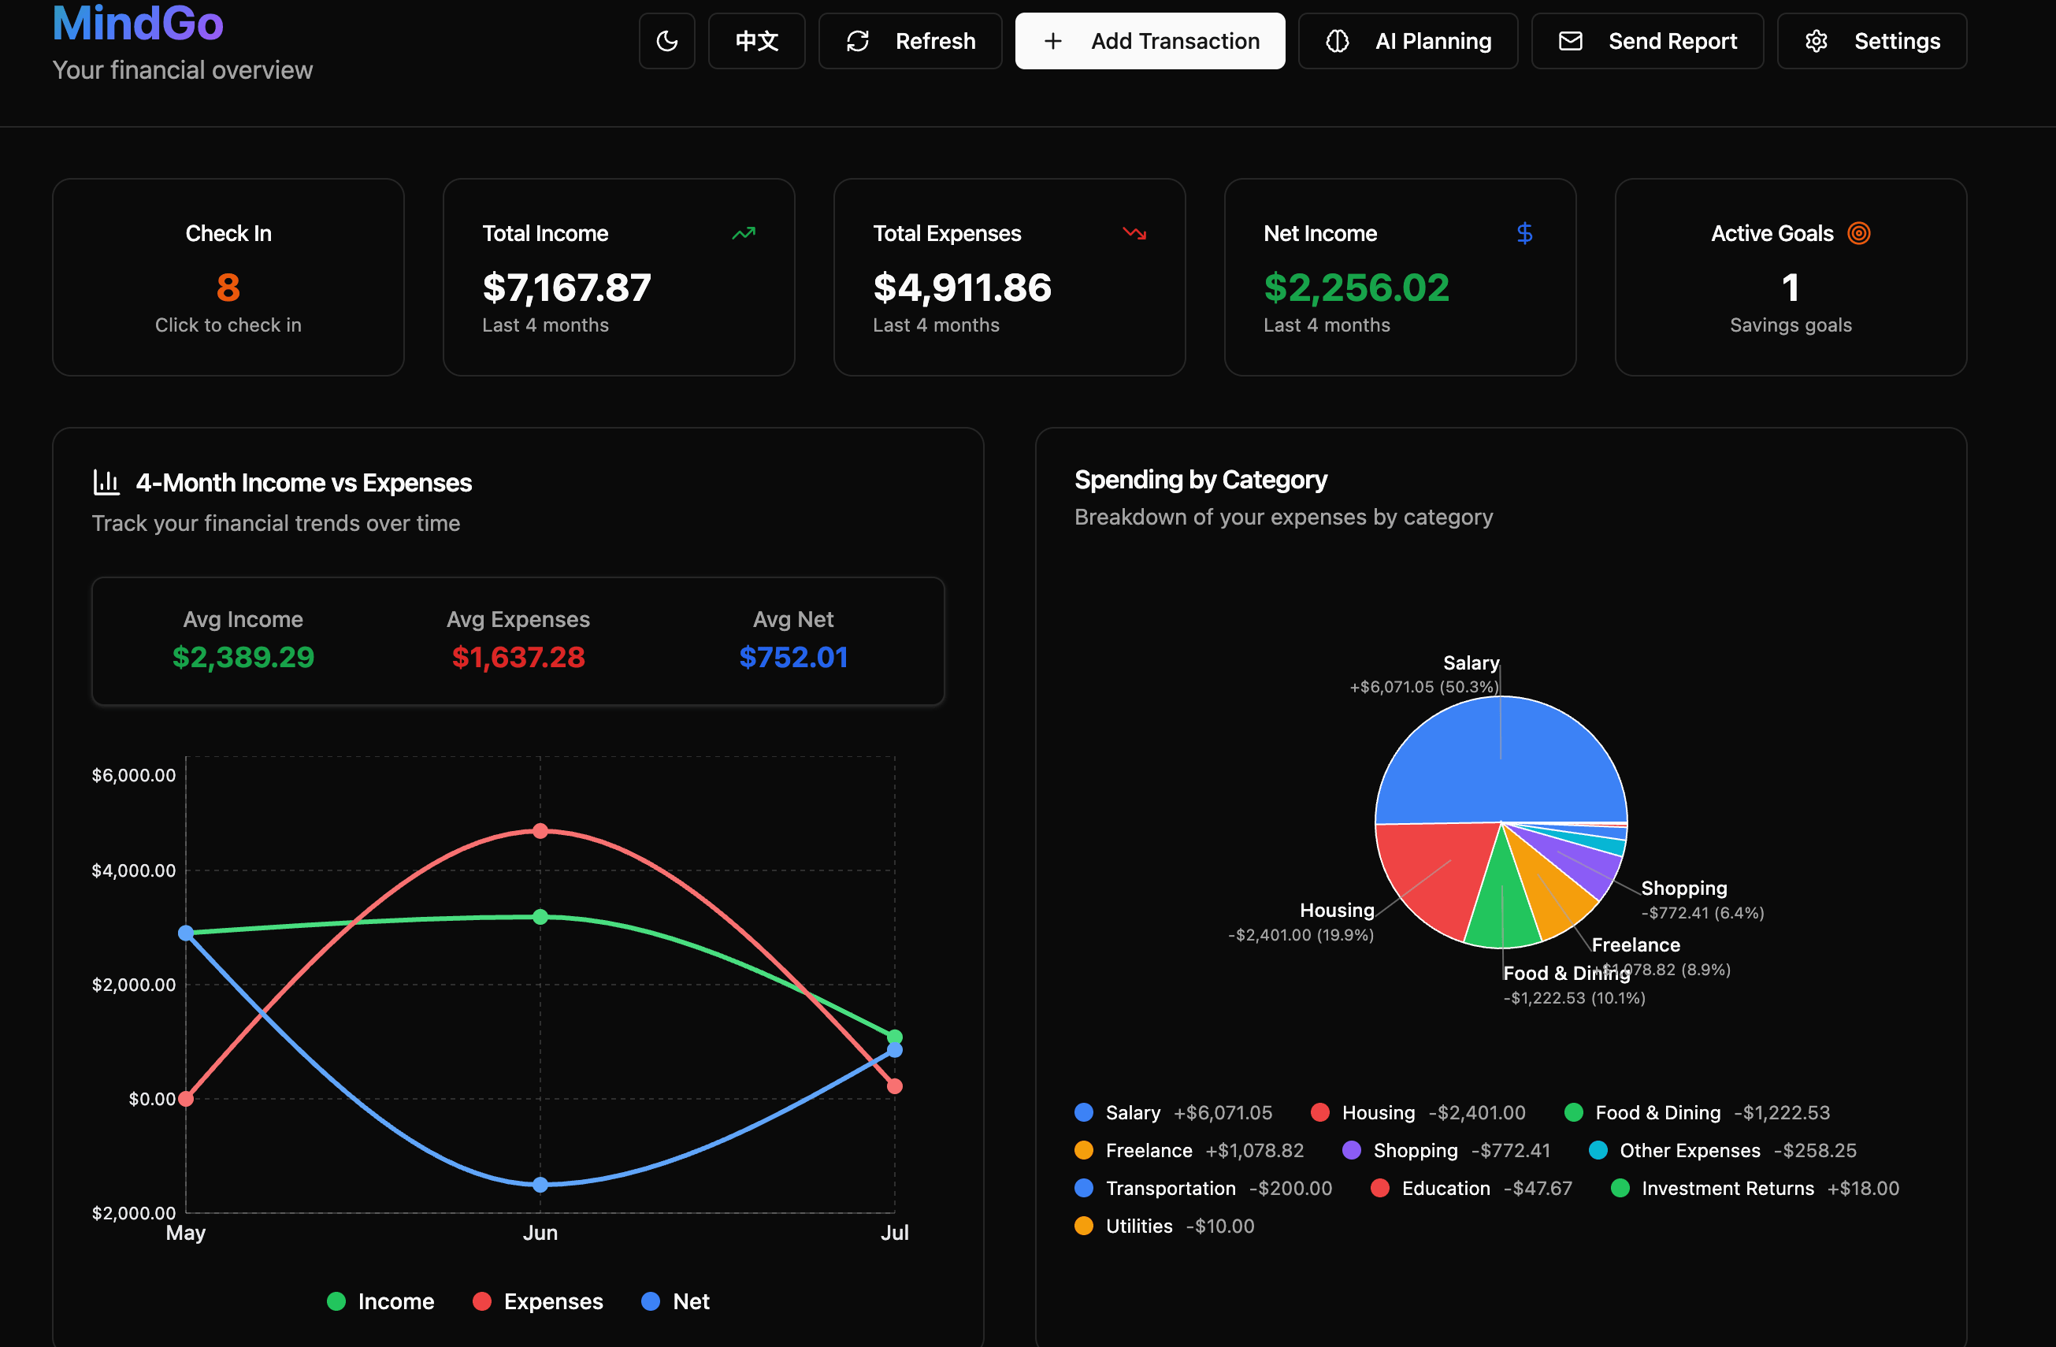
Task: Click the Refresh button
Action: click(x=910, y=41)
